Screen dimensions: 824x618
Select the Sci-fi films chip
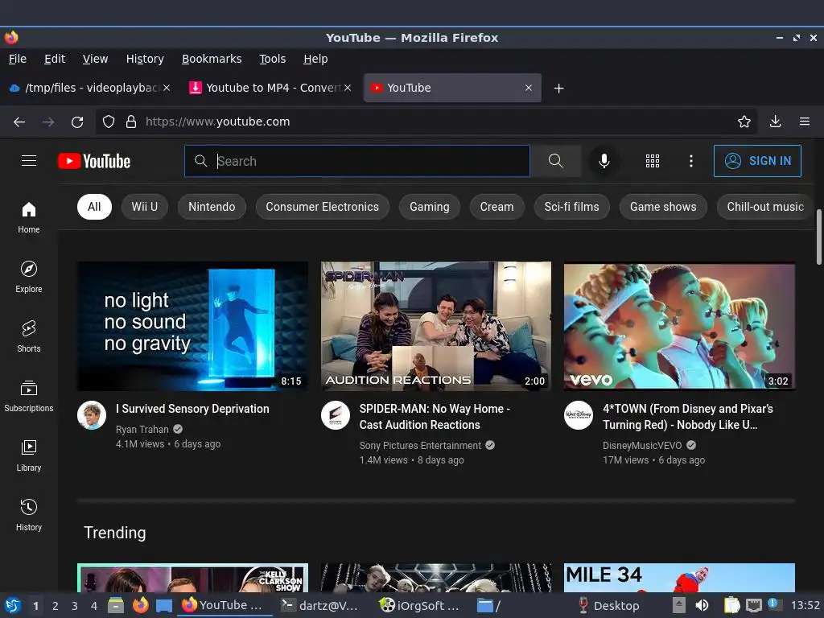click(x=572, y=207)
